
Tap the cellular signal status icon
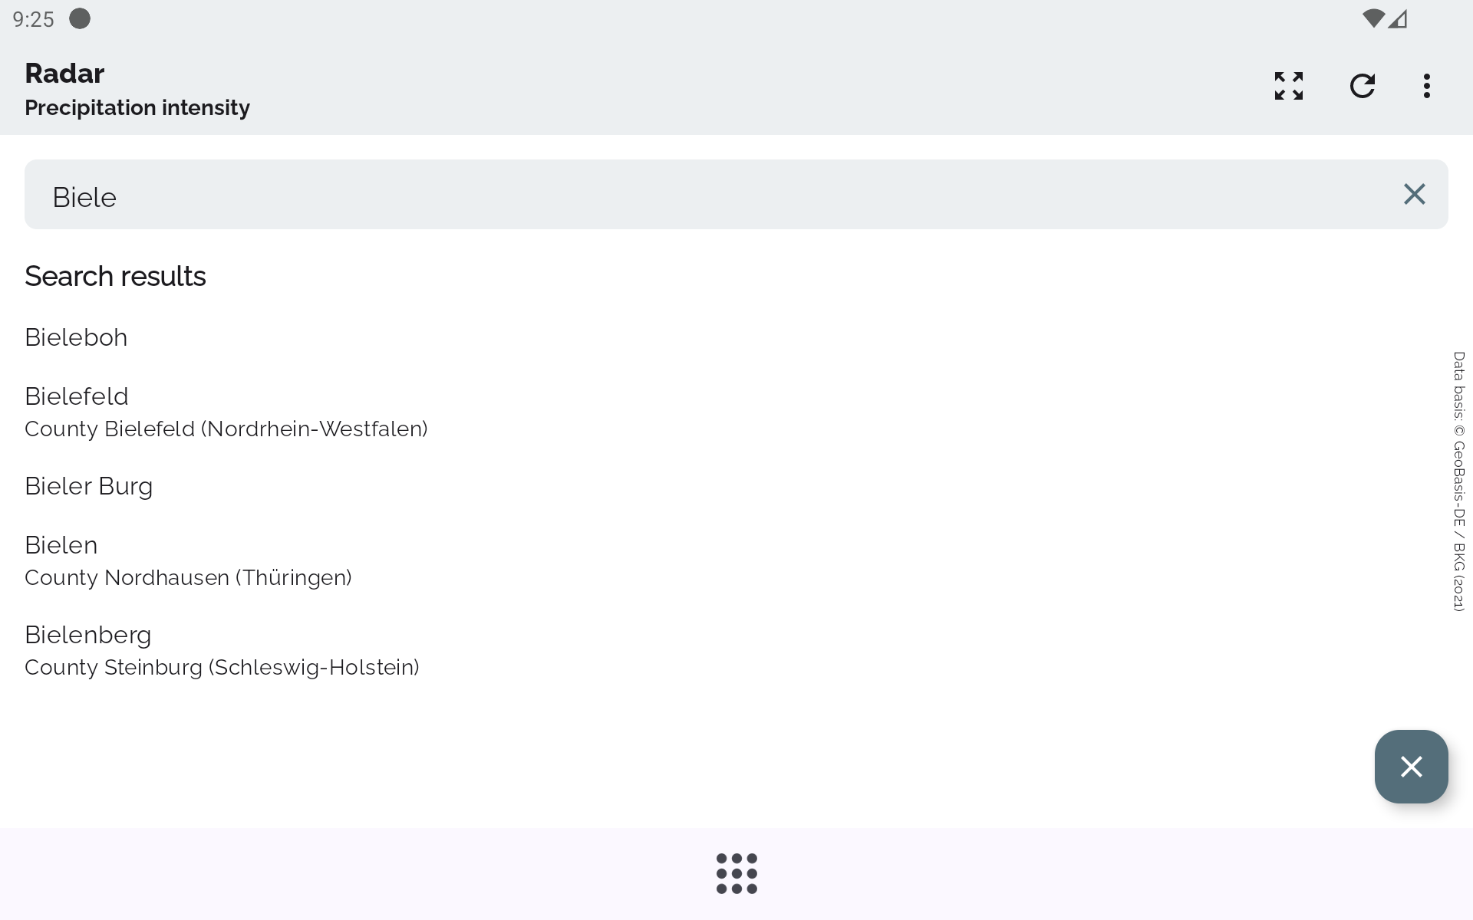1398,18
